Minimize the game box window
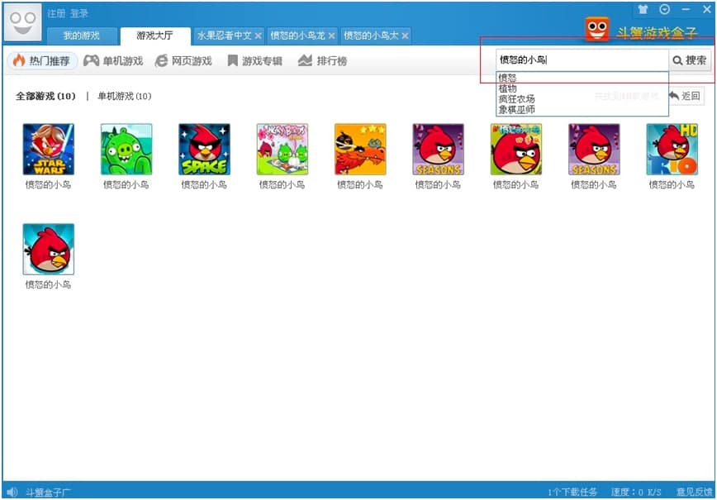The width and height of the screenshot is (717, 500). point(686,9)
